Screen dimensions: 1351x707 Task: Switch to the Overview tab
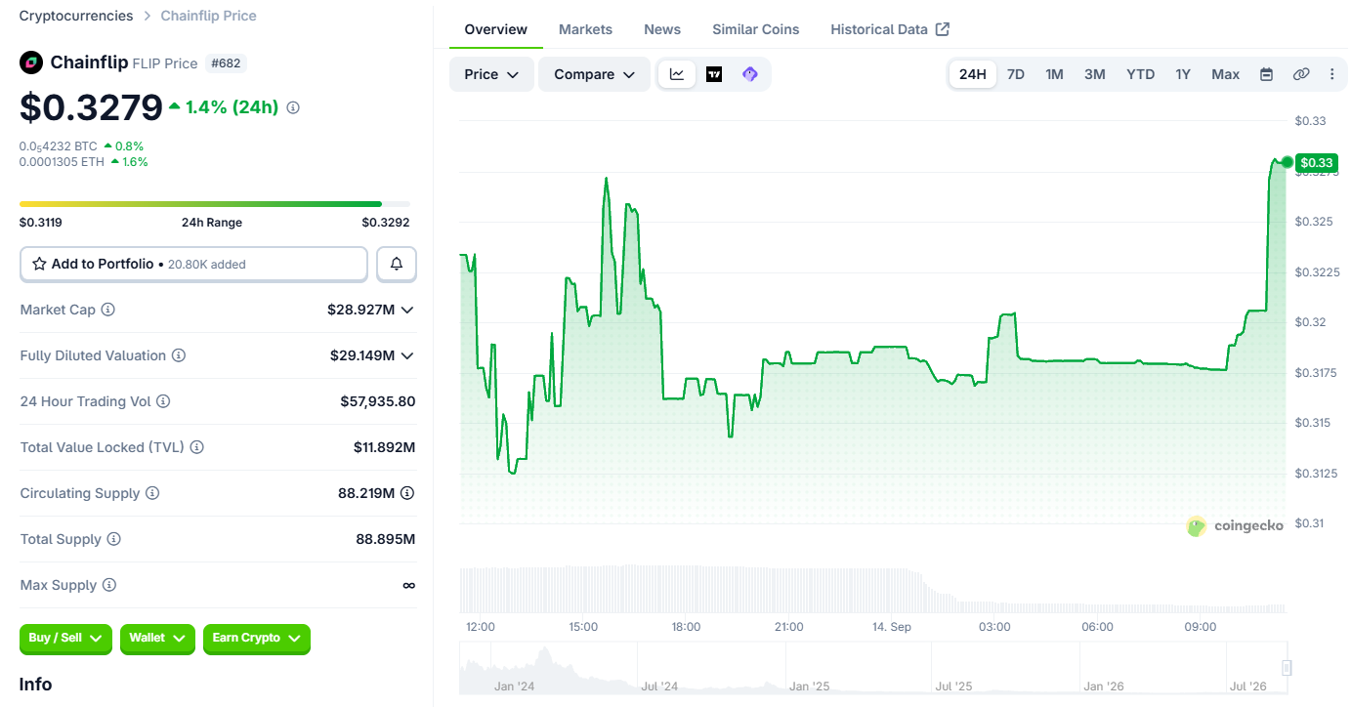(496, 29)
